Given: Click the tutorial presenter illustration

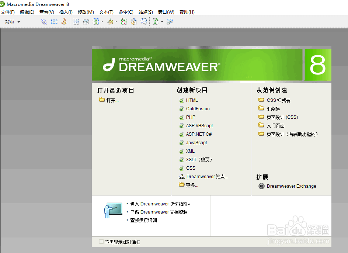Looking at the screenshot, I should [x=113, y=210].
